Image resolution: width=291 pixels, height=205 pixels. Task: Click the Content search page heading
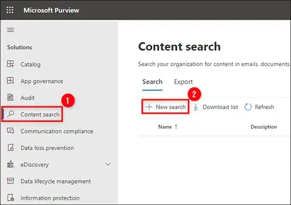coord(180,46)
